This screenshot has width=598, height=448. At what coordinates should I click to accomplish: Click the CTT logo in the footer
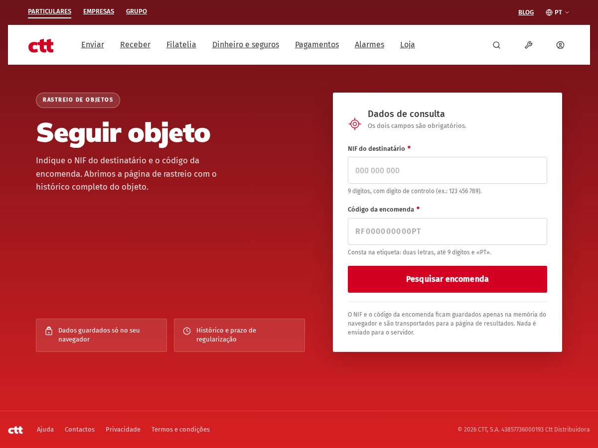(15, 430)
